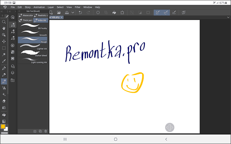This screenshot has width=231, height=144.
Task: Pick the yellow main color swatch
Action: 3,126
